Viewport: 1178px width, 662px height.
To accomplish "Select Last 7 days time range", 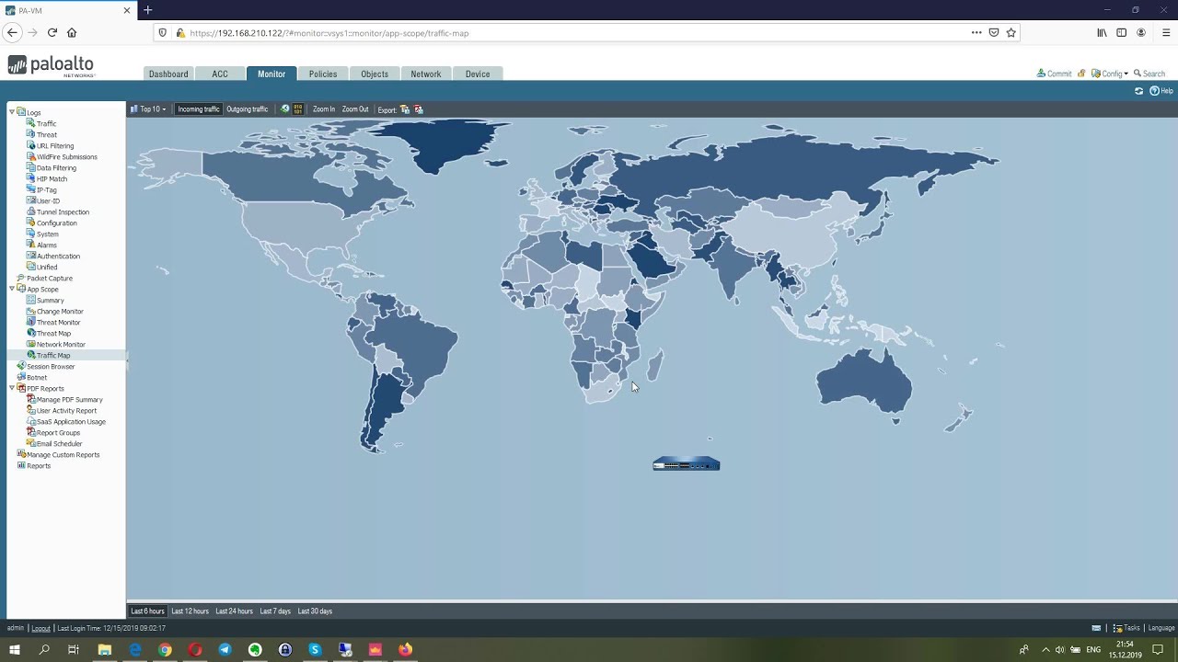I will (275, 611).
